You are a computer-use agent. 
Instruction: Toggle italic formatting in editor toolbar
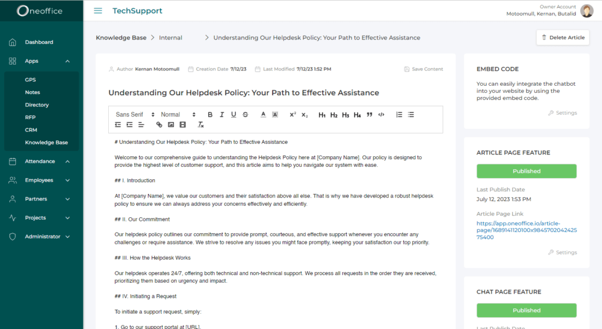pos(222,115)
